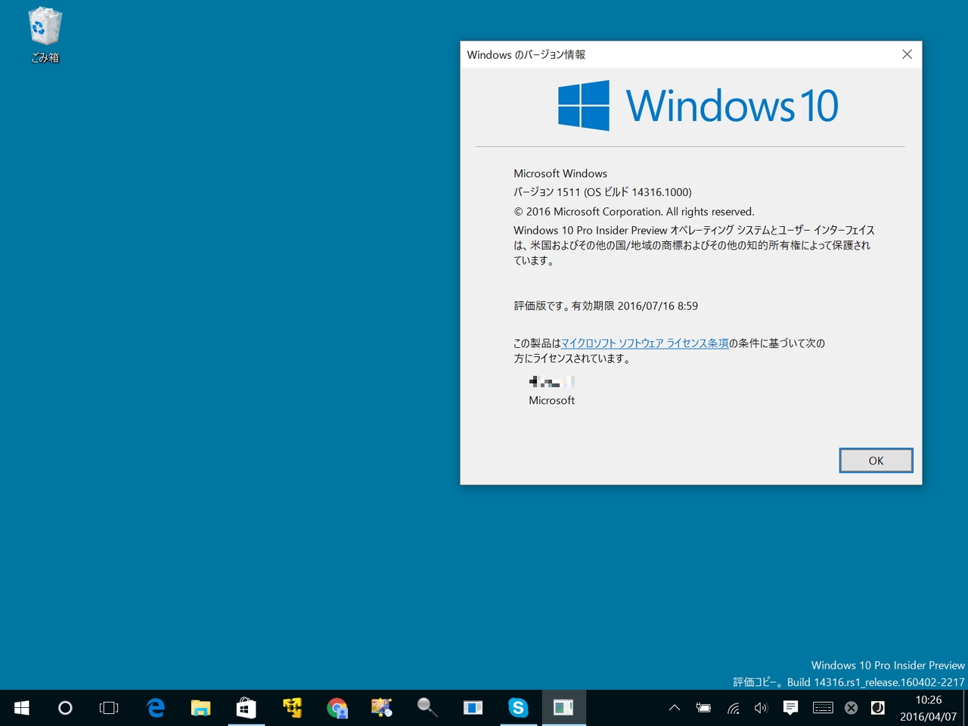This screenshot has width=968, height=726.
Task: Click the battery status icon
Action: pos(703,707)
